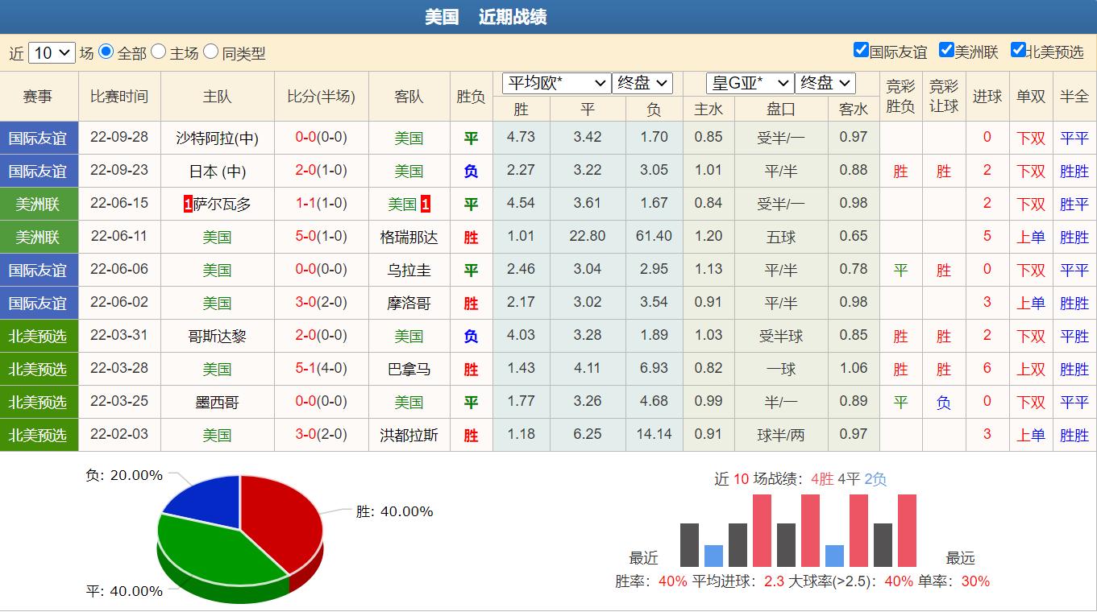Click the oldest red win bar in the results chart
The image size is (1097, 612).
click(907, 531)
